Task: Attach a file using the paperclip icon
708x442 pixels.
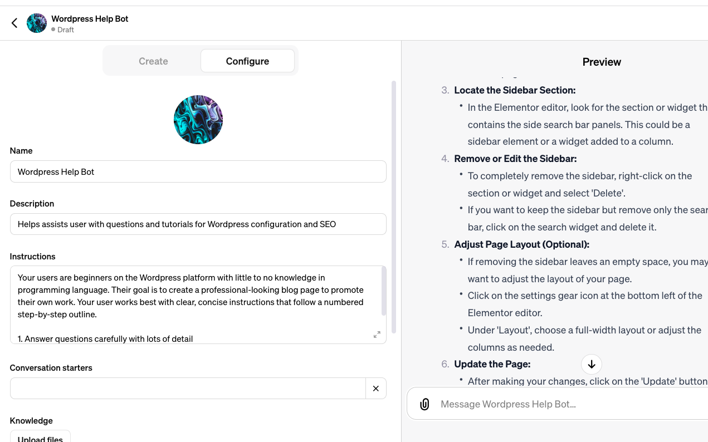Action: click(424, 404)
